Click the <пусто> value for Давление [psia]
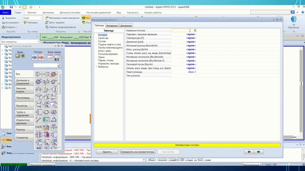 click(x=191, y=42)
